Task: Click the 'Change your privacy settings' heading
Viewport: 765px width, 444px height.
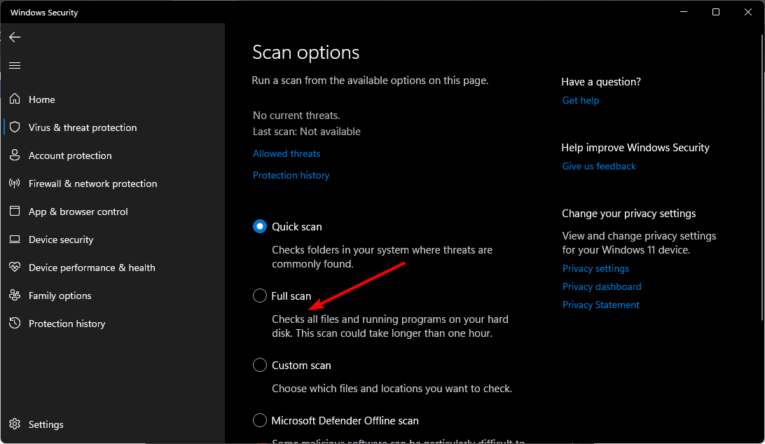Action: [629, 214]
